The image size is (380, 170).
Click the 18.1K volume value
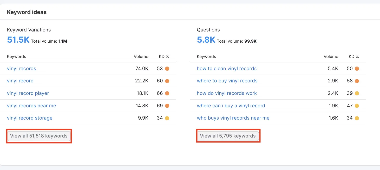click(x=143, y=93)
